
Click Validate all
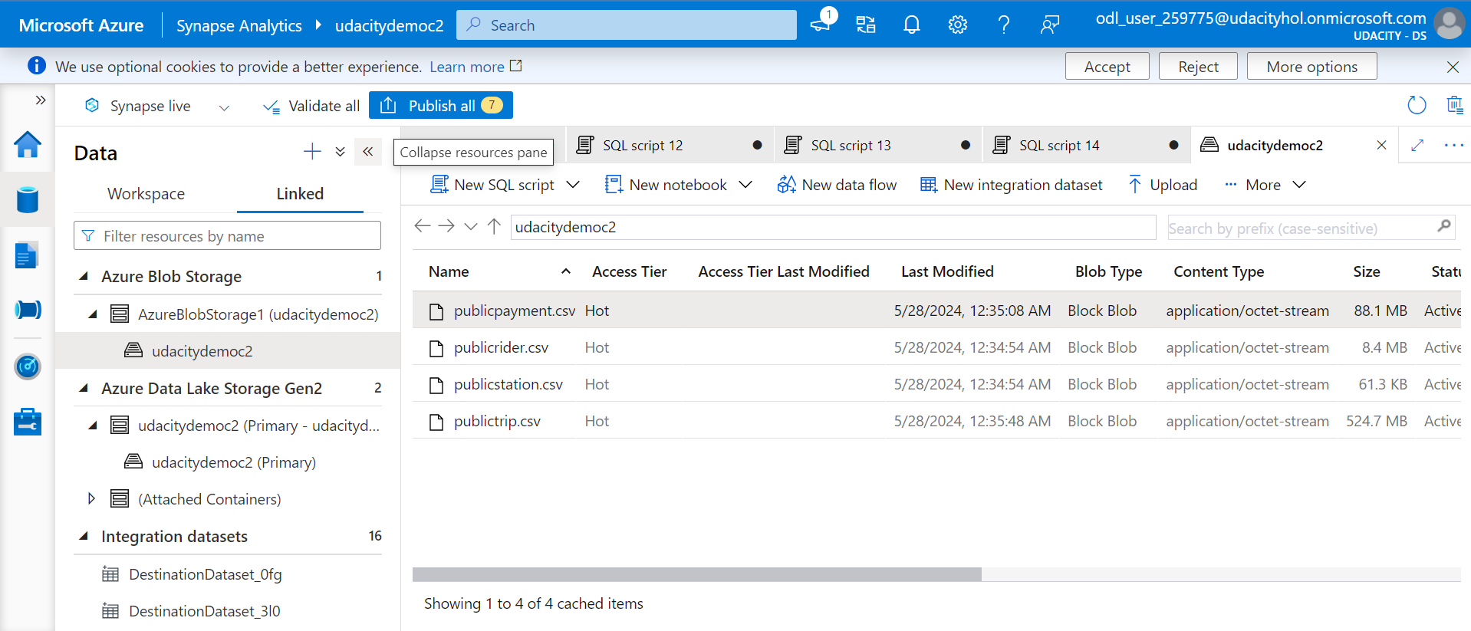click(311, 106)
